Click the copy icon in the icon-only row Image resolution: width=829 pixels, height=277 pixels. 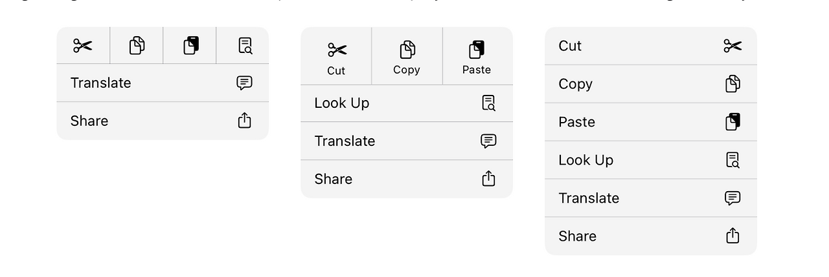[x=137, y=46]
